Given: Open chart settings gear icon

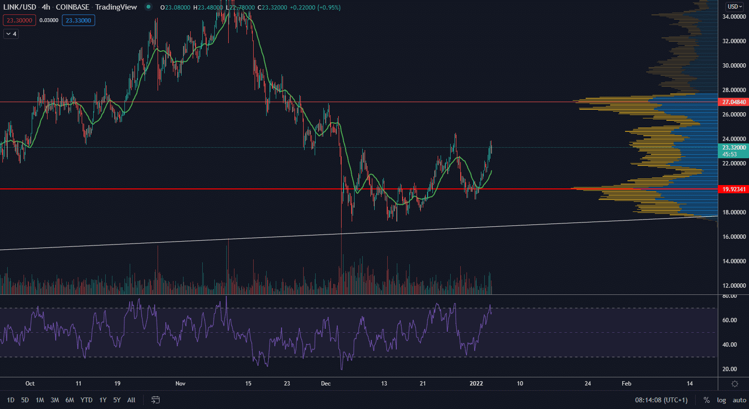Looking at the screenshot, I should tap(735, 384).
